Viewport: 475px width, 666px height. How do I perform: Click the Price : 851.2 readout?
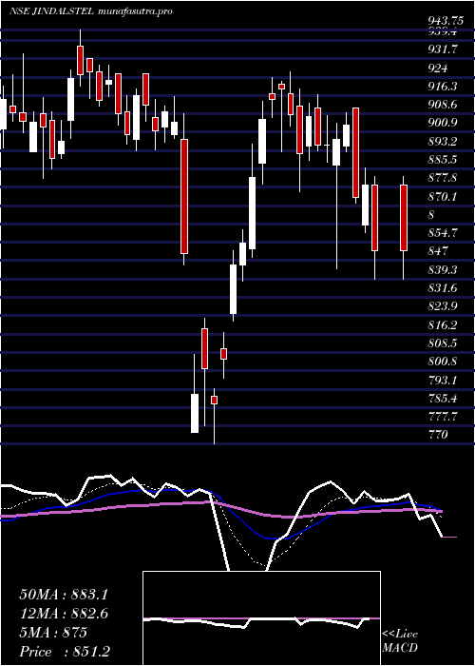66,652
